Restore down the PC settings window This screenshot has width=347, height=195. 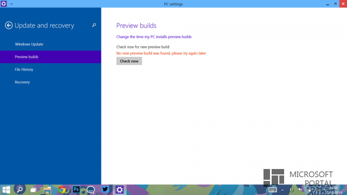(x=335, y=4)
